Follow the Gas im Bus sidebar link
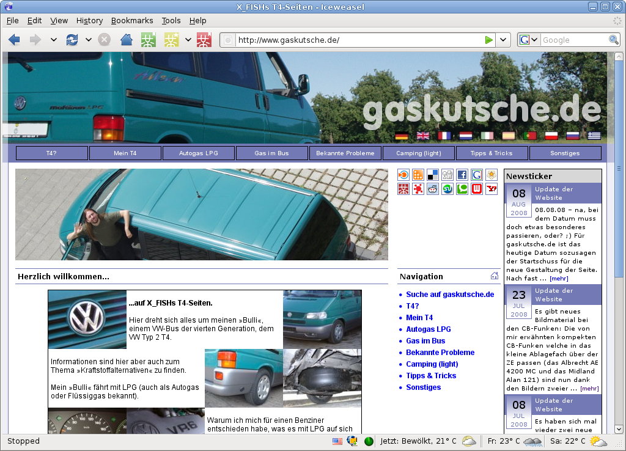Screen dimensions: 626x451 425,340
